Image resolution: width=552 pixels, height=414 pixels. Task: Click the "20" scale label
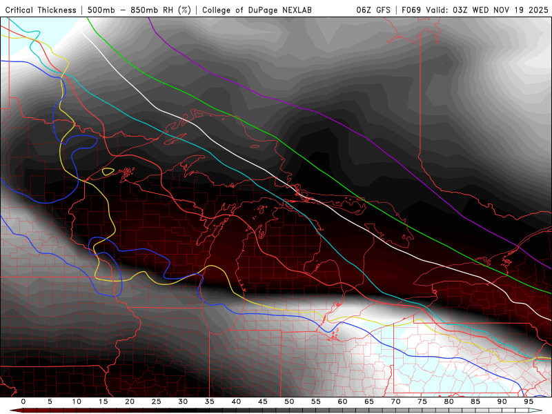point(130,402)
